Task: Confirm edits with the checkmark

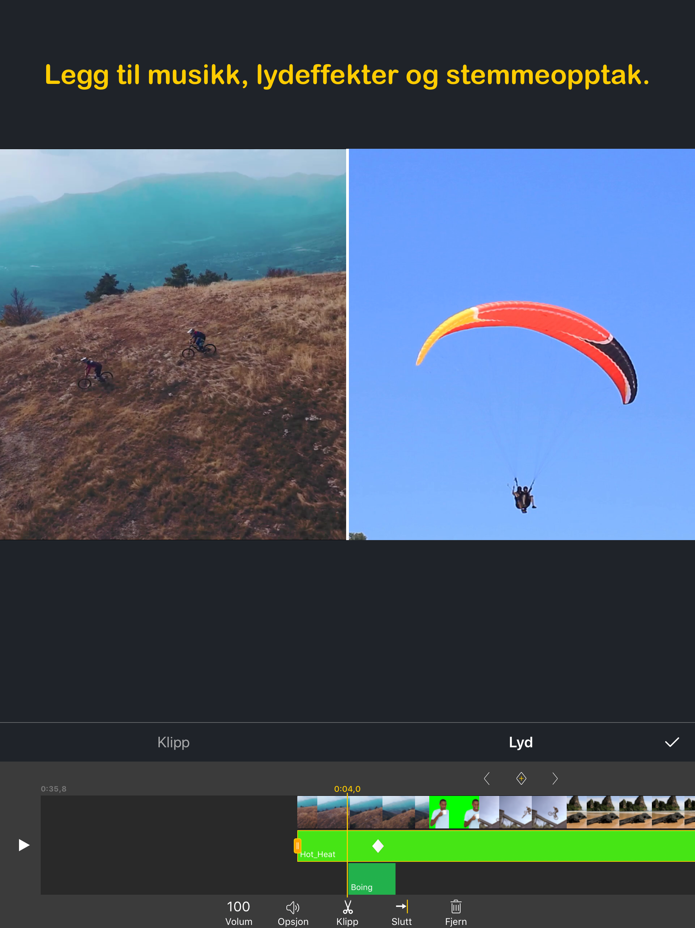Action: [672, 742]
